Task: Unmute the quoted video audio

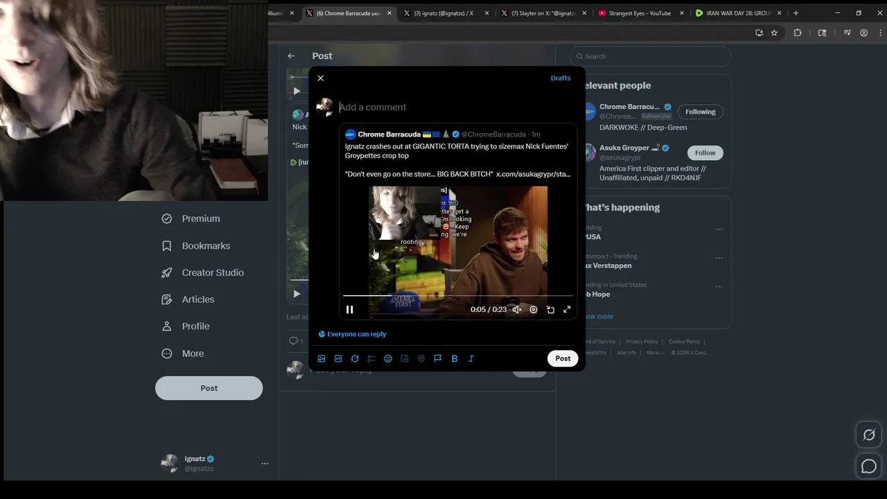Action: click(517, 310)
